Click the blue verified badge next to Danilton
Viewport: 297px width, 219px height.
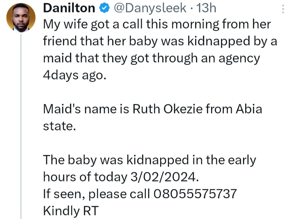(104, 8)
